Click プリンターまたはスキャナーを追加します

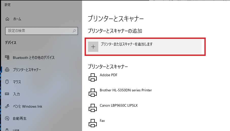pyautogui.click(x=127, y=44)
